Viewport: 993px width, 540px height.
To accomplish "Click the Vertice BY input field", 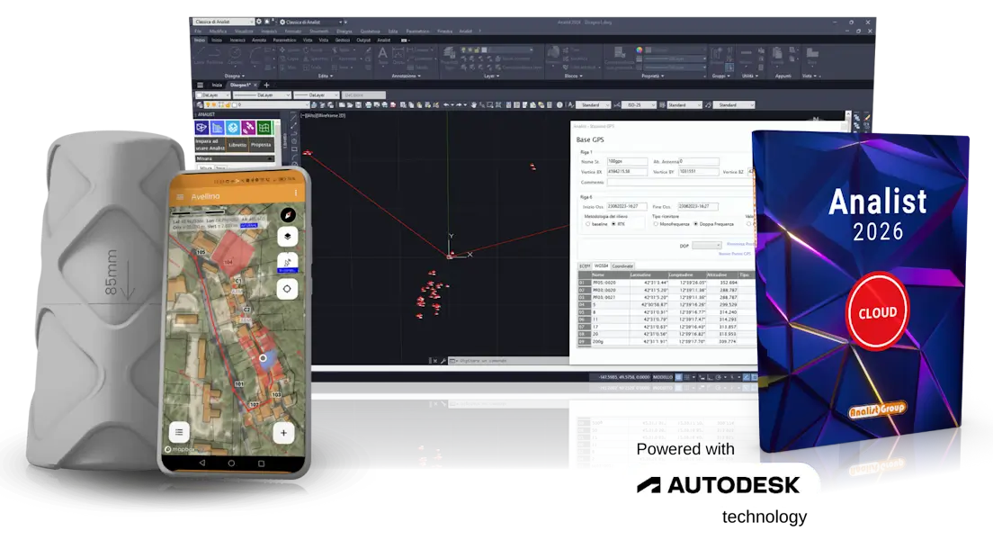I will [699, 172].
